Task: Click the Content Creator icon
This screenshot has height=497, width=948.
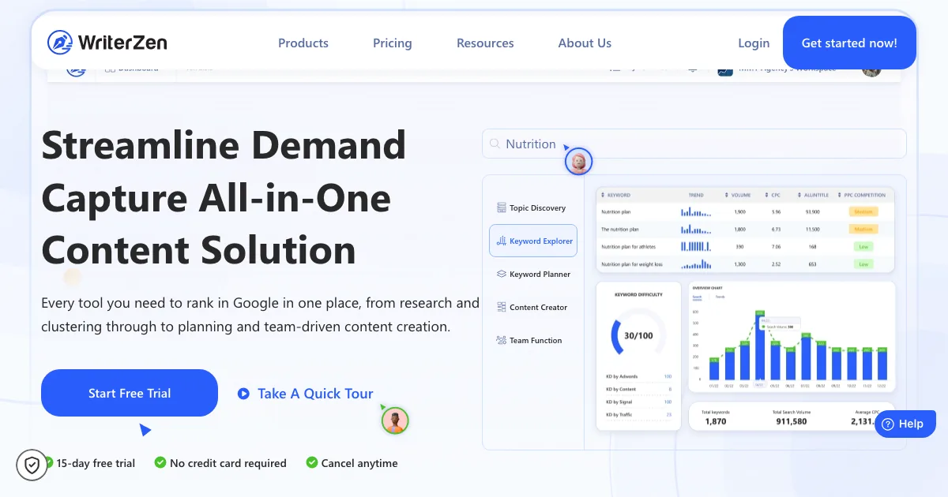Action: [x=501, y=308]
